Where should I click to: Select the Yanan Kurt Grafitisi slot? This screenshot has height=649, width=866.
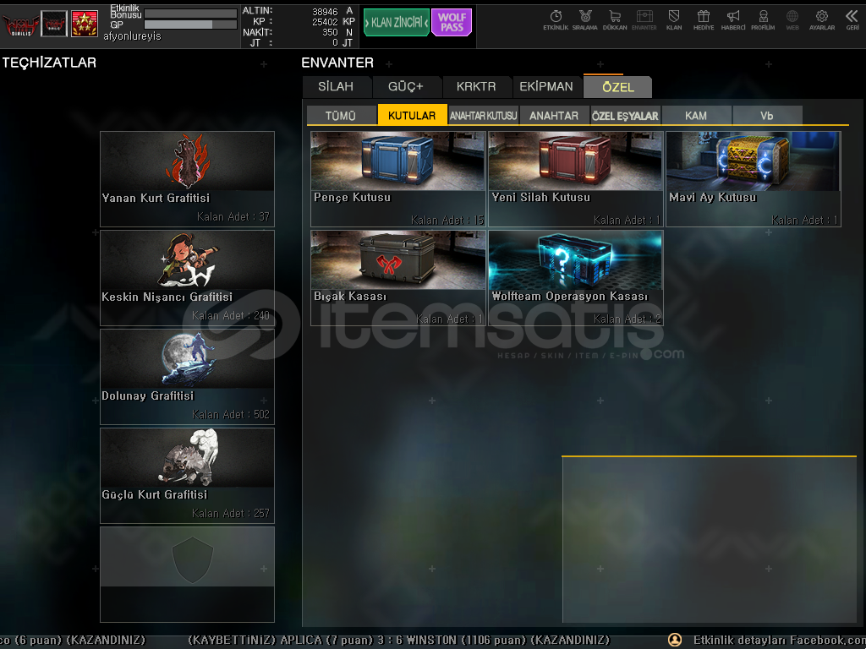(x=187, y=179)
